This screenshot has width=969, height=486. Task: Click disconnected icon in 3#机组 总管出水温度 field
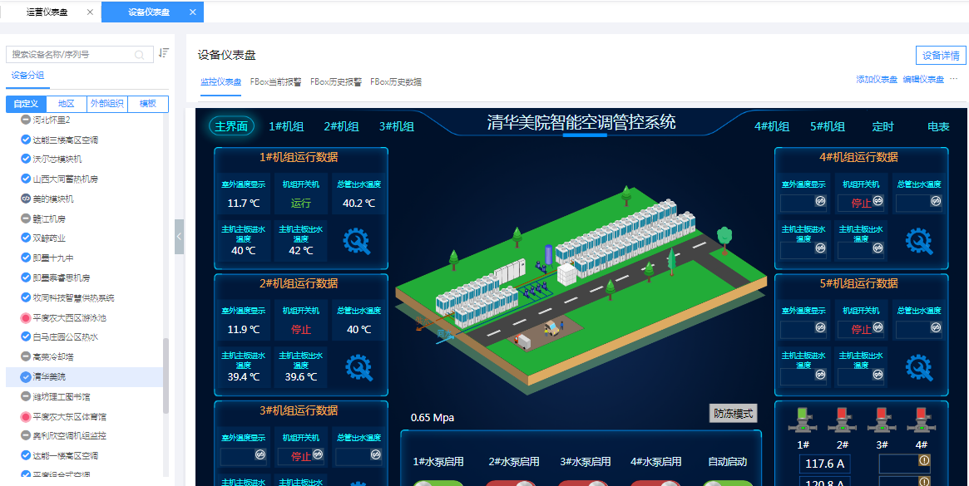(376, 454)
